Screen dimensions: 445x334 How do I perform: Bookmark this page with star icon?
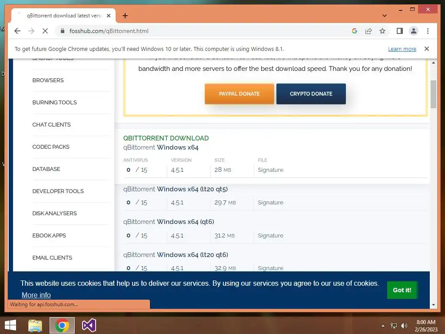click(x=382, y=31)
